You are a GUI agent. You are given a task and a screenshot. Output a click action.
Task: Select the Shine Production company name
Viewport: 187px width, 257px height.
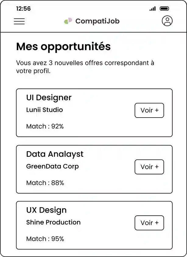pyautogui.click(x=53, y=222)
